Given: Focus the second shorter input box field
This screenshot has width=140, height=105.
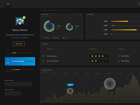Looking at the screenshot, I should pos(13,93).
